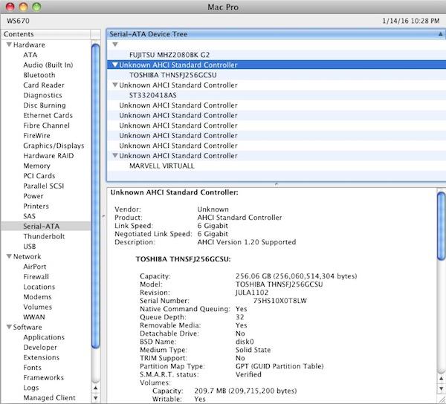
Task: Collapse the unnamed top controller triangle
Action: 115,45
